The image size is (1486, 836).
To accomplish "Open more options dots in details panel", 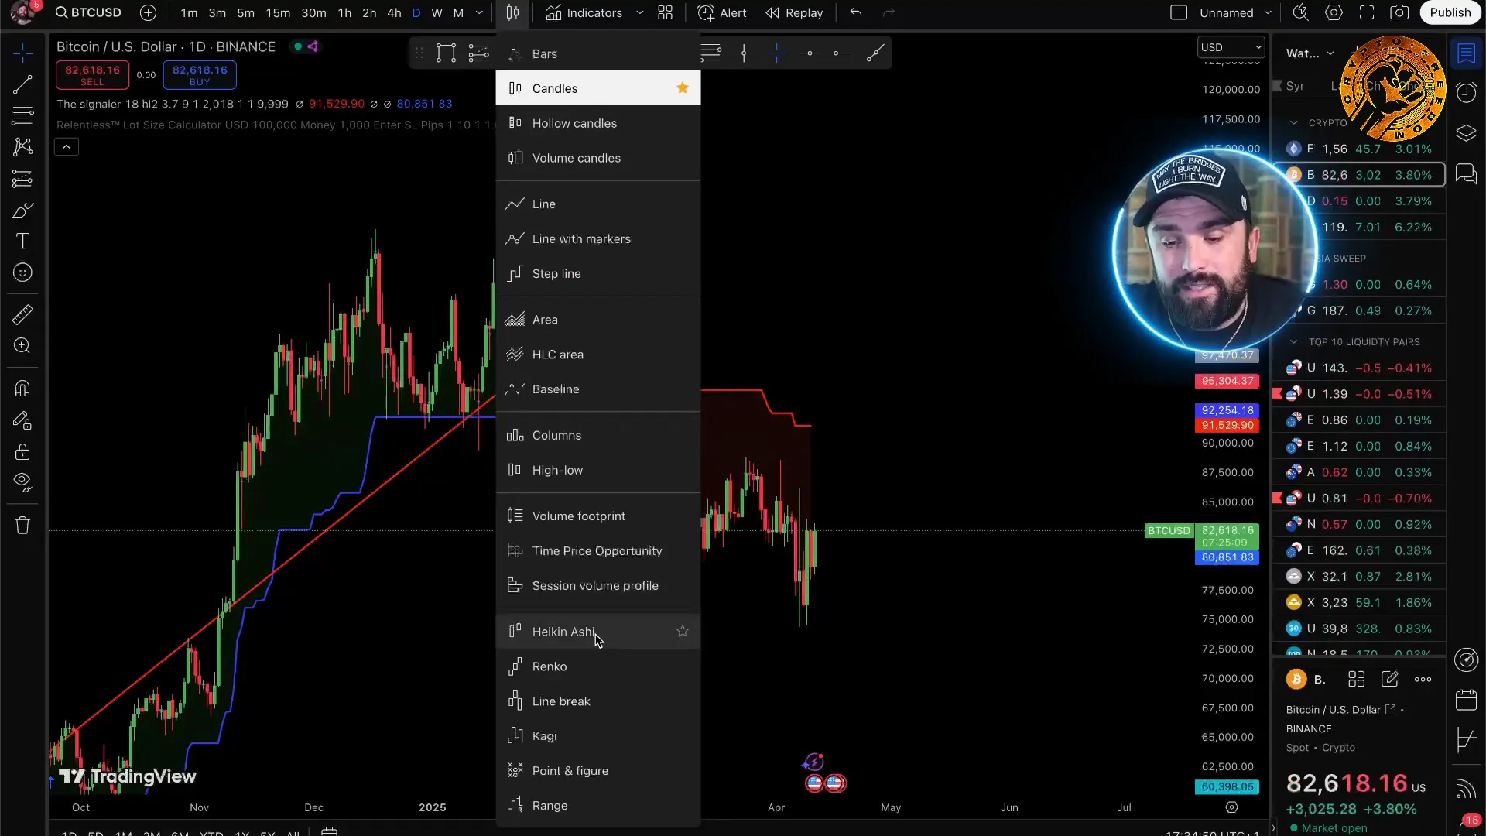I will coord(1423,680).
